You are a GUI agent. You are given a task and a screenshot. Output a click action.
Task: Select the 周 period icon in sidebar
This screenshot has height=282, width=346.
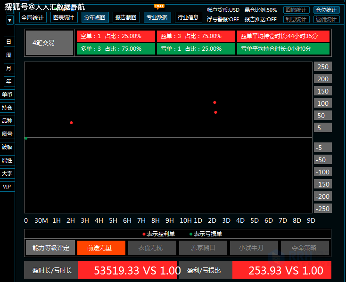8,55
